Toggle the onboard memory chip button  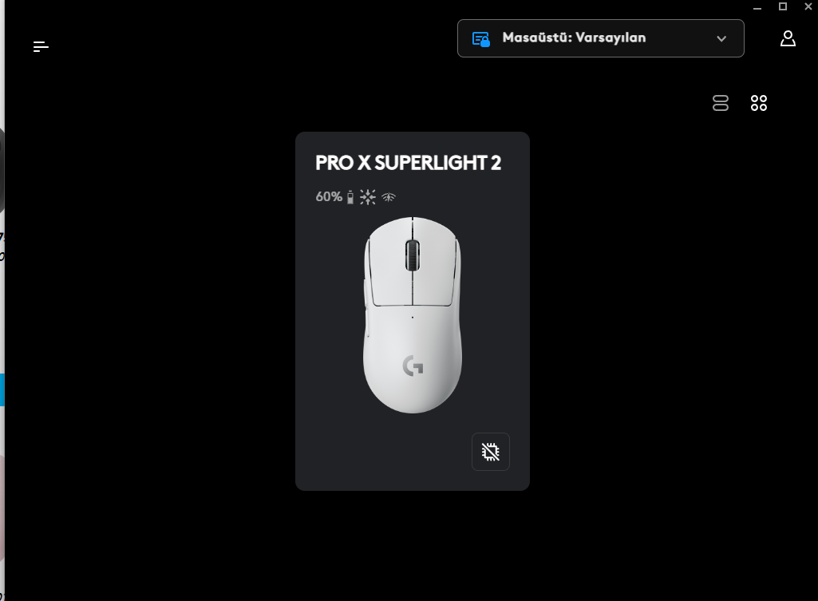click(490, 451)
